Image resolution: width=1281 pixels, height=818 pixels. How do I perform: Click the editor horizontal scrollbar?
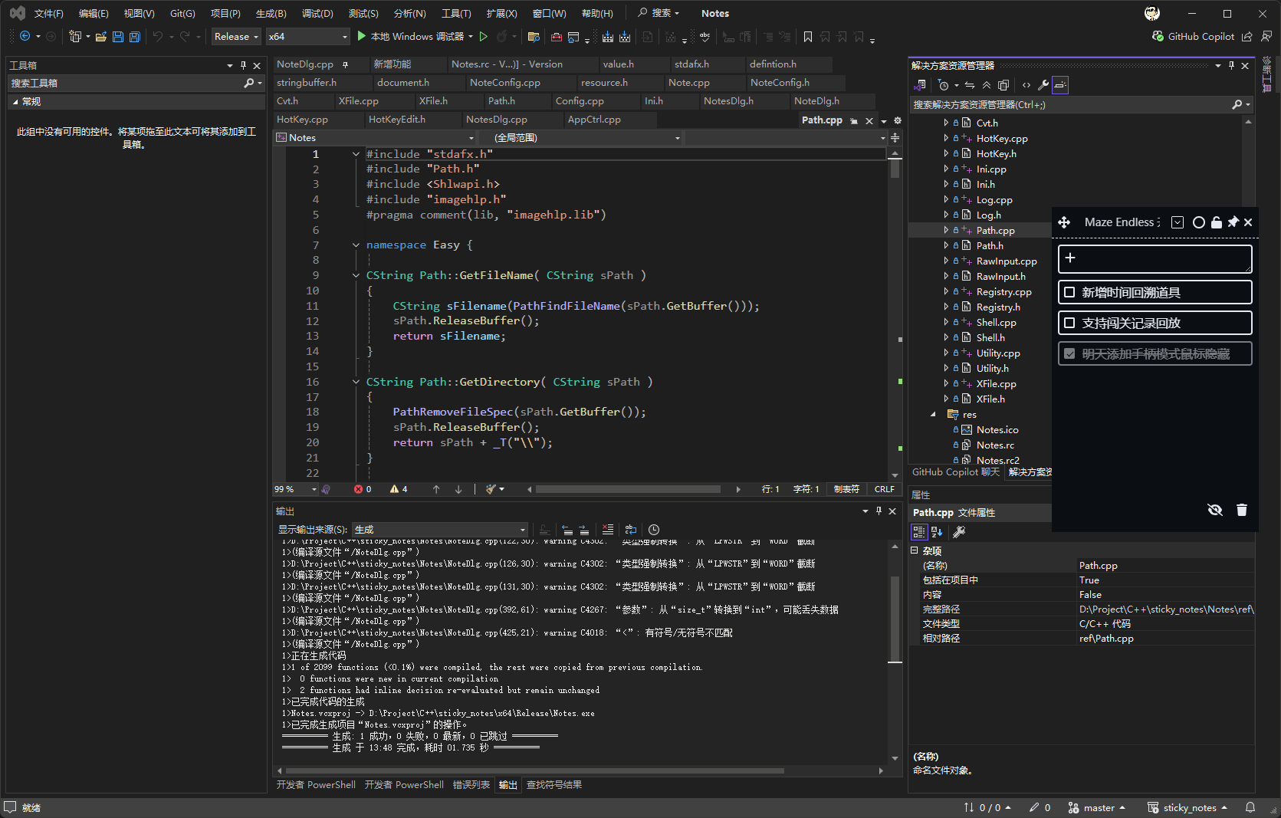pos(628,489)
